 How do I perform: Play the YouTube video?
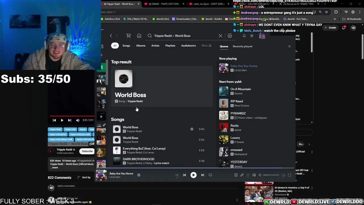62,120
